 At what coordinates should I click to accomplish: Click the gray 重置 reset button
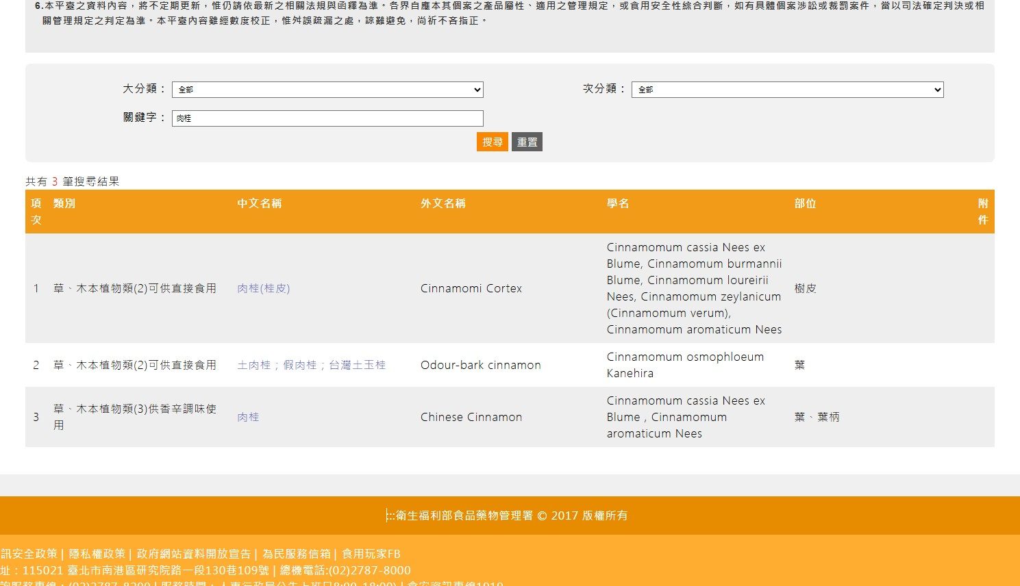527,142
